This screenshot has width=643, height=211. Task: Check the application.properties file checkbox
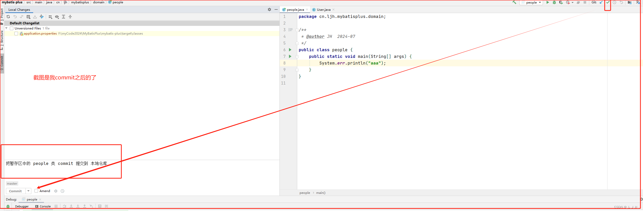pos(16,34)
